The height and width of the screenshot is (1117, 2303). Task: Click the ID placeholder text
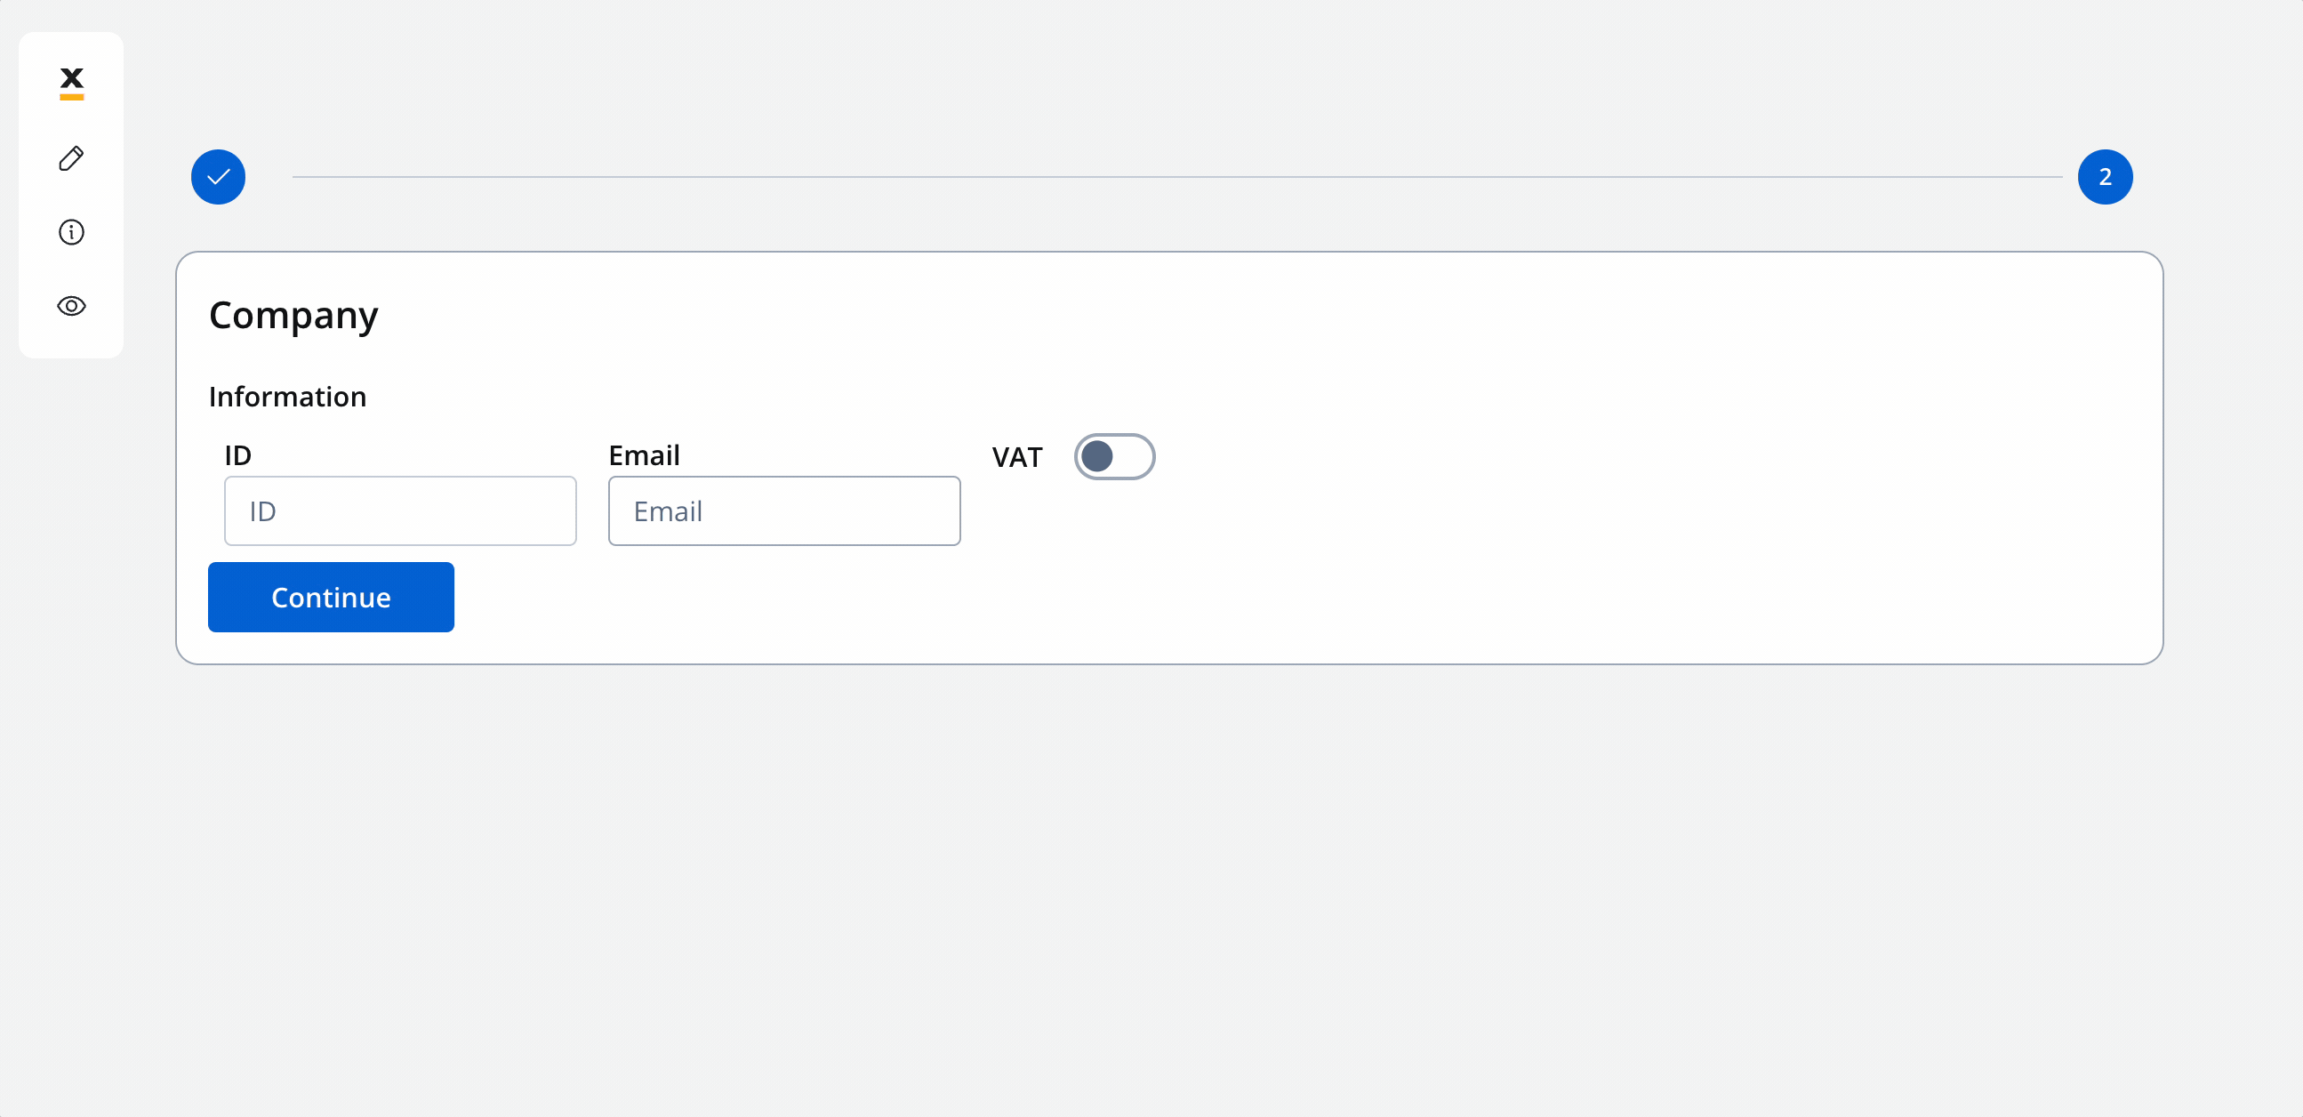[262, 511]
